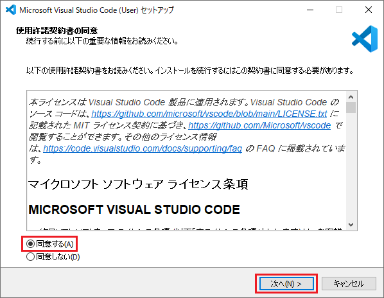Click the キャンセル button
The image size is (384, 298).
(349, 284)
